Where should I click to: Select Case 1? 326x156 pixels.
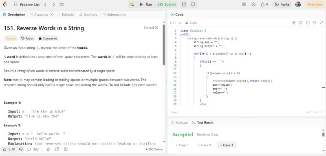[x=182, y=145]
